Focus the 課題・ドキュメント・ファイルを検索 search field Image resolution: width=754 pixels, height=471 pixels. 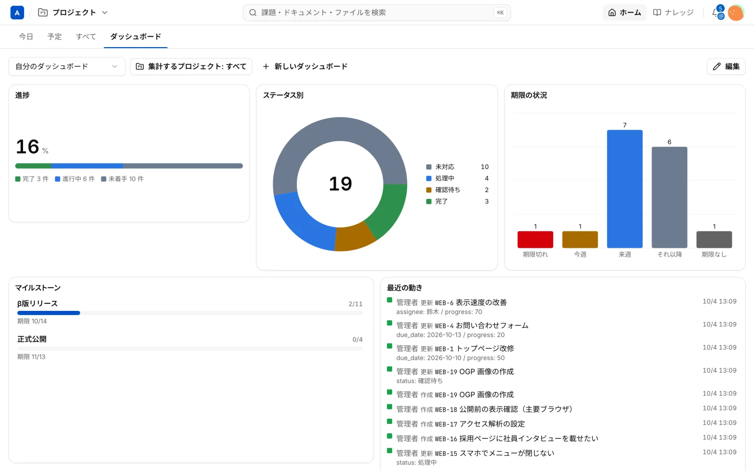377,13
